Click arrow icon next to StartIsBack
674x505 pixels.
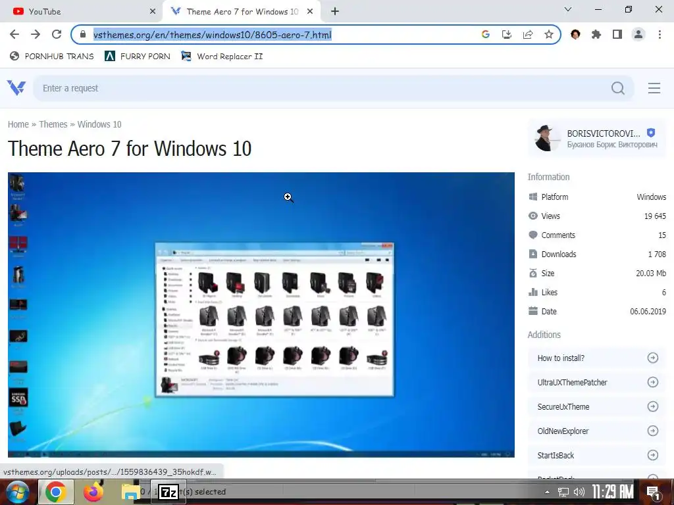coord(652,455)
